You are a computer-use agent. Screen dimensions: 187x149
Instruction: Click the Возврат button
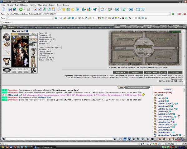136,72
